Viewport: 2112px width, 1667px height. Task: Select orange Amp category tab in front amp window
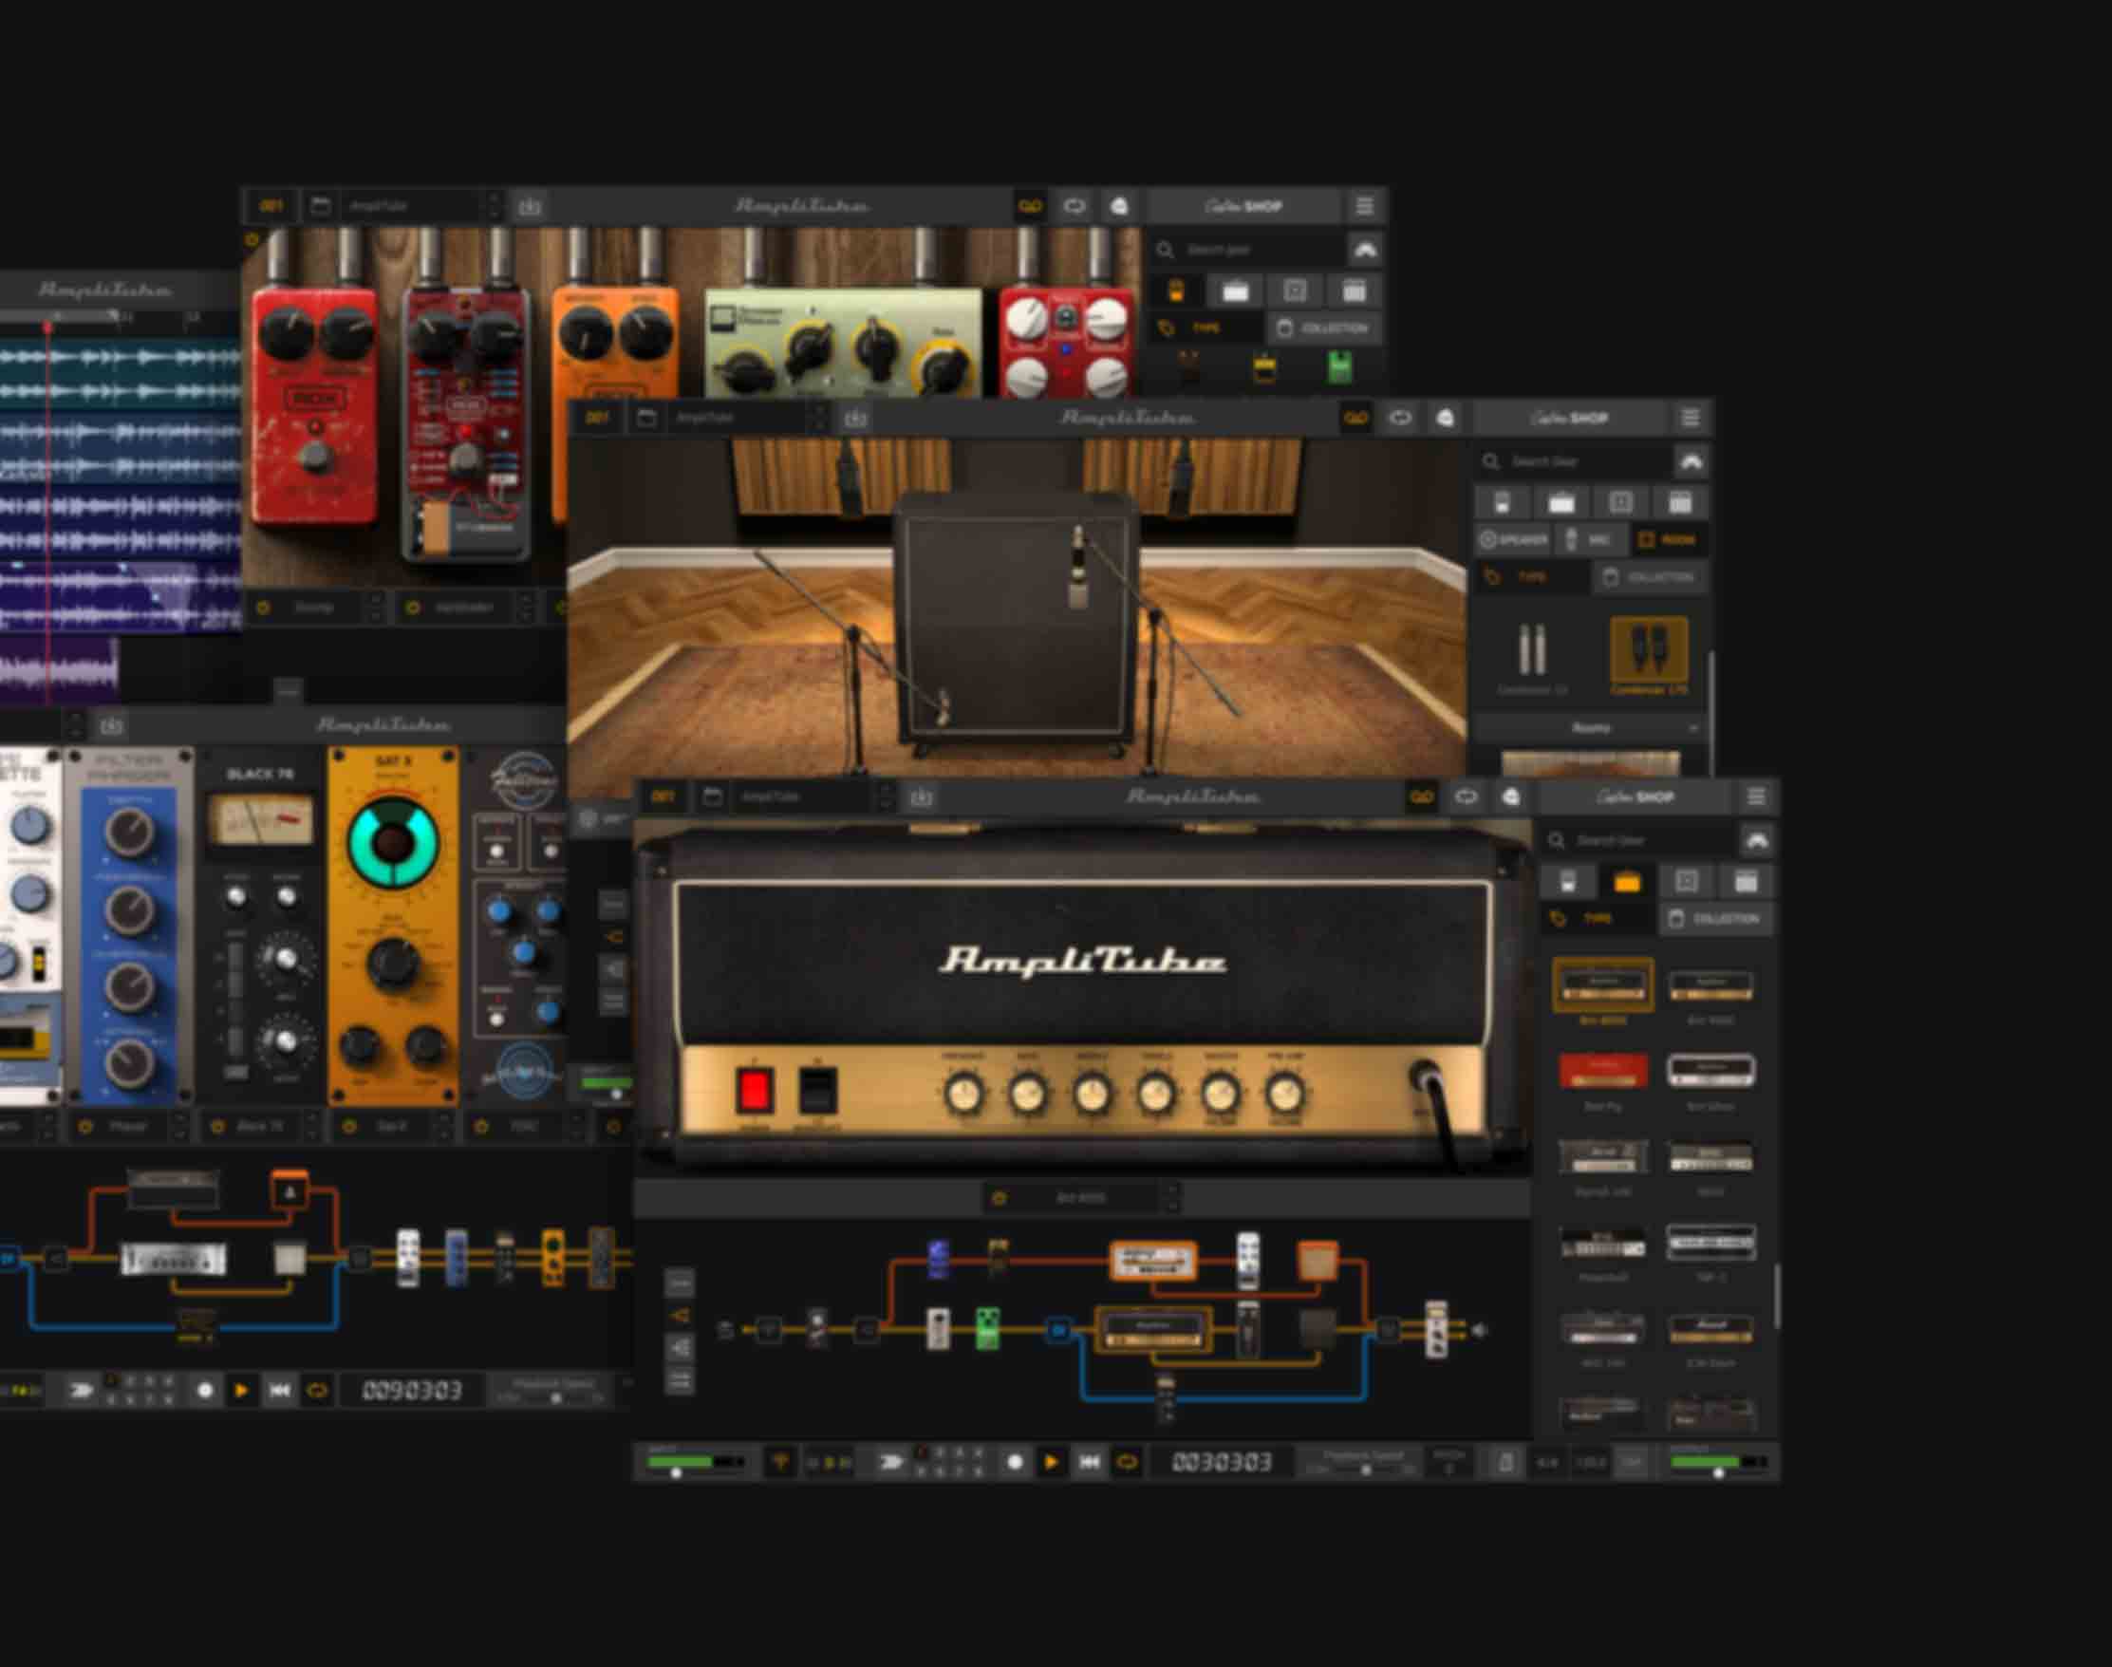click(1626, 882)
